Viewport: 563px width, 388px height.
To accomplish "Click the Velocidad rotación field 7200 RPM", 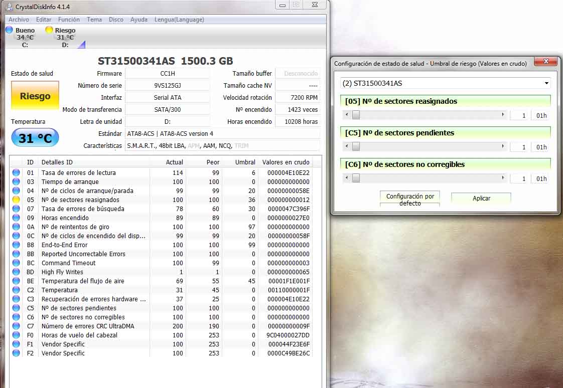I will point(298,98).
